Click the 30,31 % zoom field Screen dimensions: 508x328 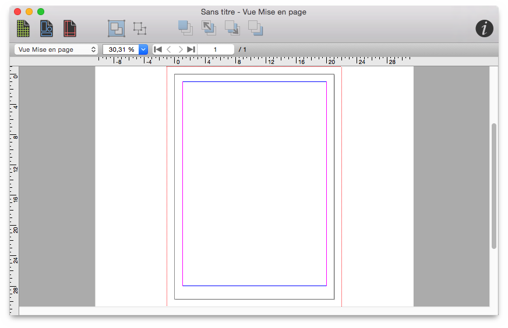point(121,49)
